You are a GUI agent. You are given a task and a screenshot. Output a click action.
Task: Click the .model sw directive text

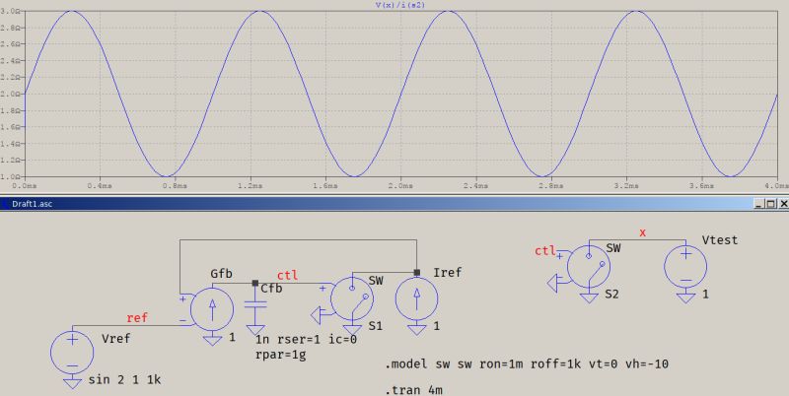[527, 363]
